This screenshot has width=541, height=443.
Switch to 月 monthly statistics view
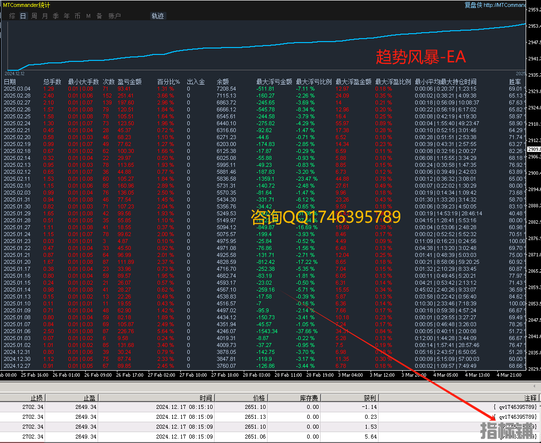pos(45,16)
